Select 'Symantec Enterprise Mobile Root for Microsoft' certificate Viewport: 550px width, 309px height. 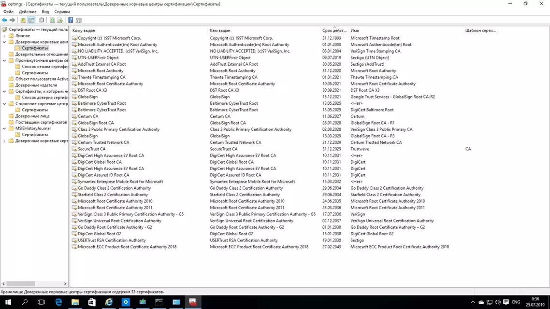tap(120, 182)
